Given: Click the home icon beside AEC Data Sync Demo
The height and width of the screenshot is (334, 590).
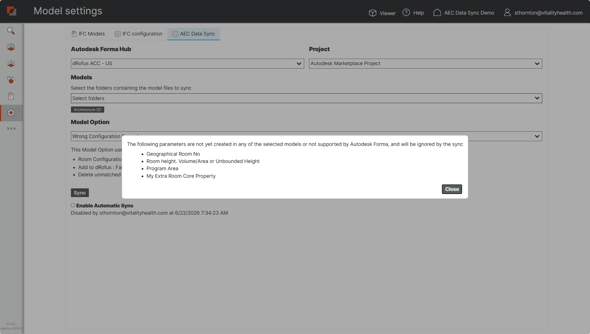Looking at the screenshot, I should 437,13.
